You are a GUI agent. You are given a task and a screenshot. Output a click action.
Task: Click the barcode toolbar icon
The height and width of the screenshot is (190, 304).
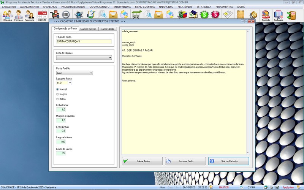click(66, 15)
